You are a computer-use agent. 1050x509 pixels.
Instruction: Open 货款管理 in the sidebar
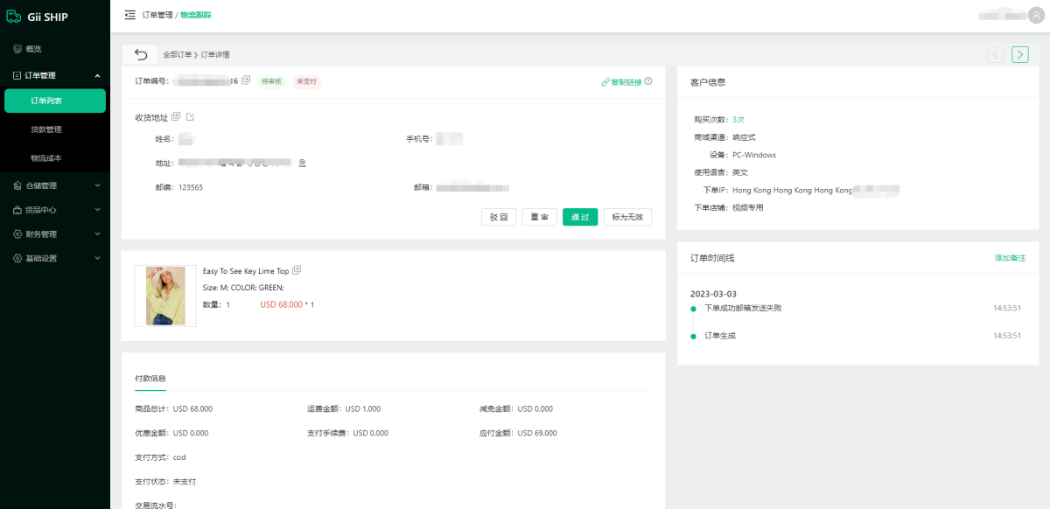pos(46,129)
